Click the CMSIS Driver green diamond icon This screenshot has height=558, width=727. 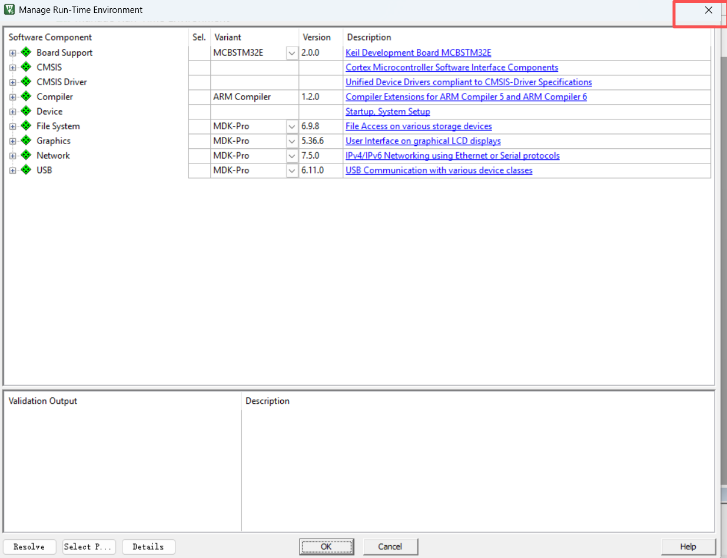pos(26,82)
